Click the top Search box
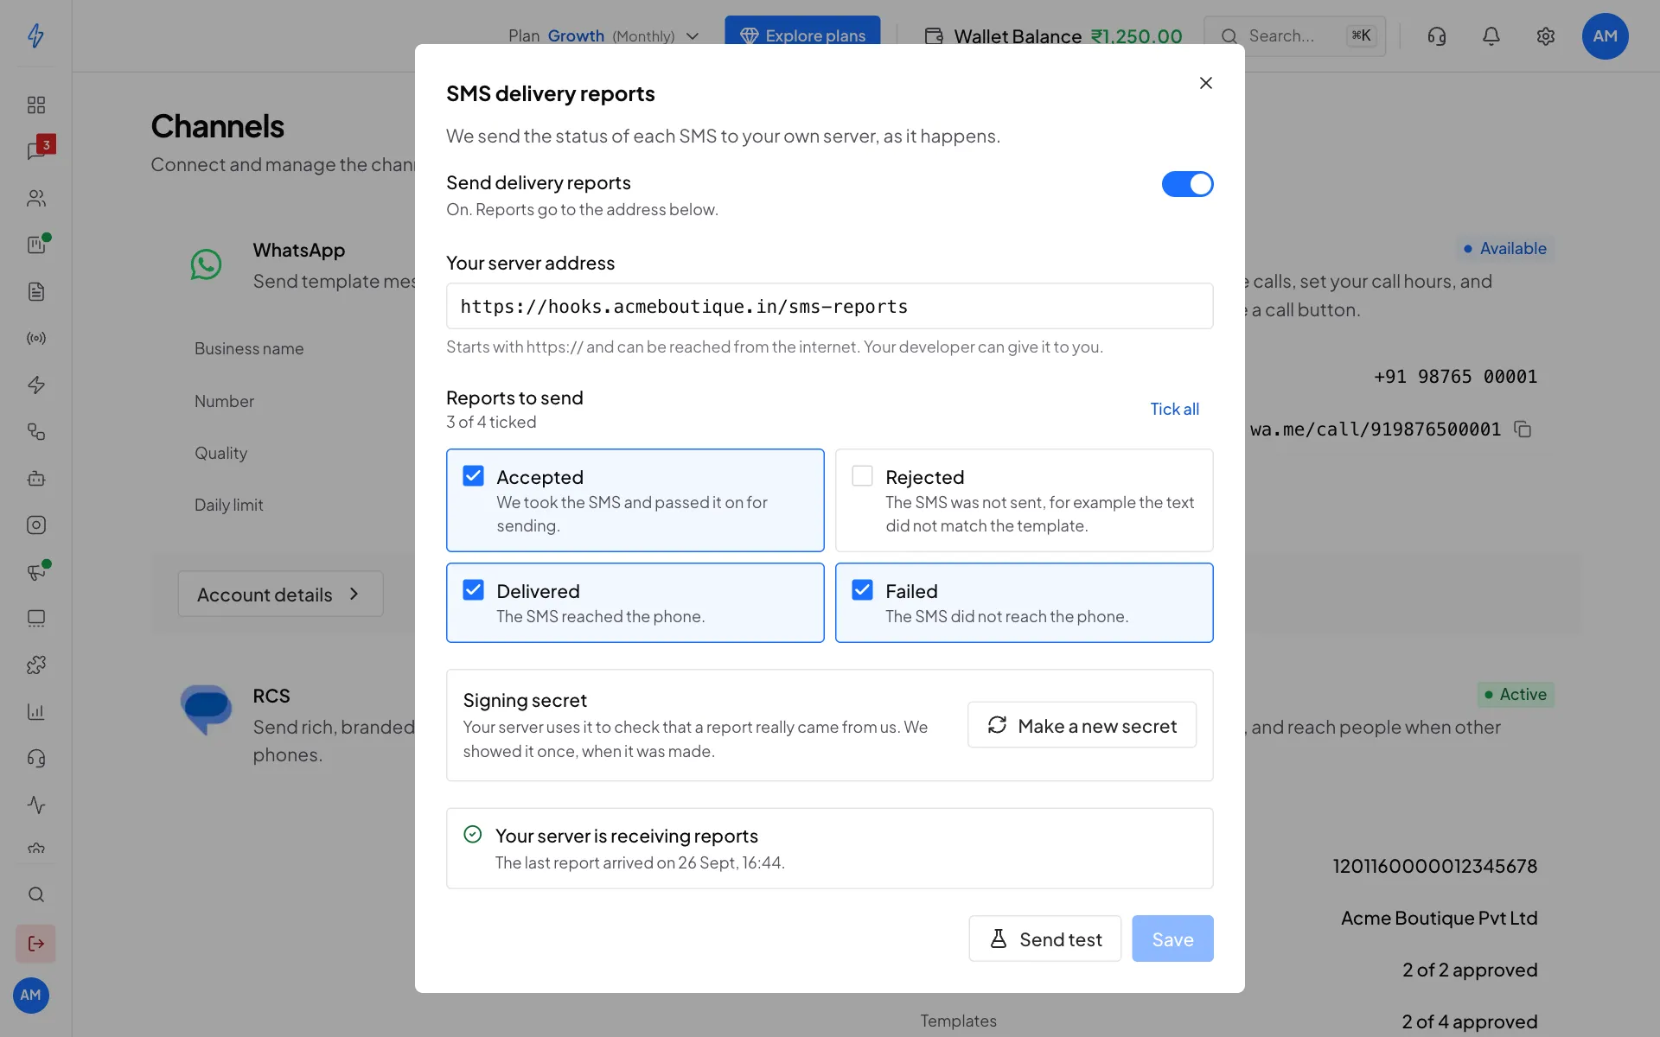 [1294, 36]
